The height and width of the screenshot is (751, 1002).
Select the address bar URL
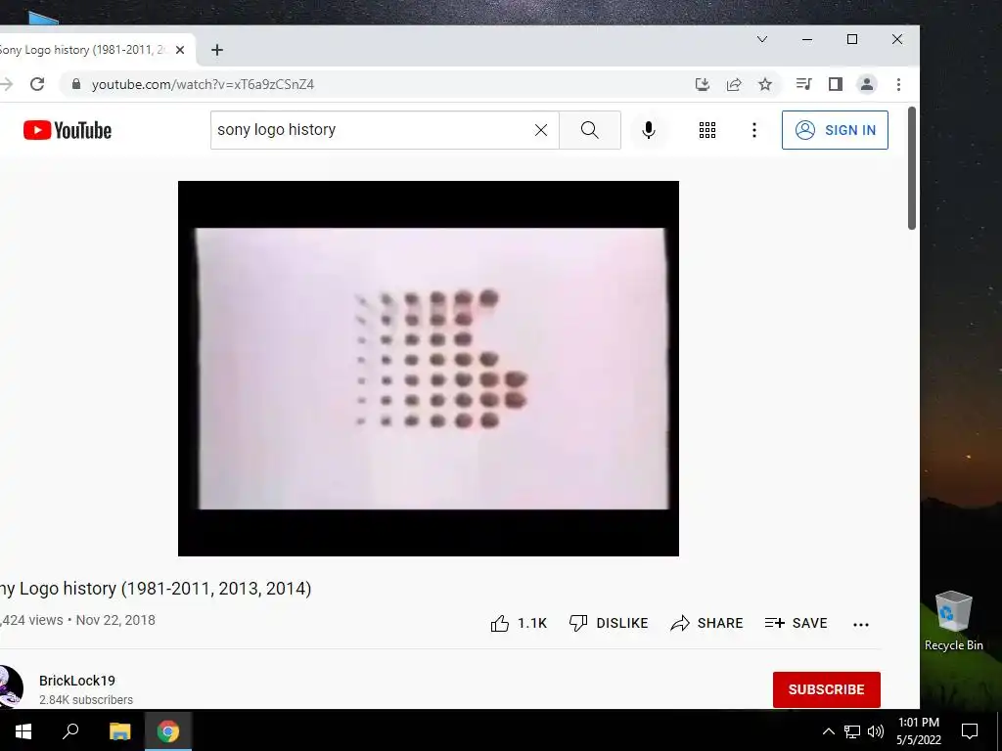[x=203, y=84]
